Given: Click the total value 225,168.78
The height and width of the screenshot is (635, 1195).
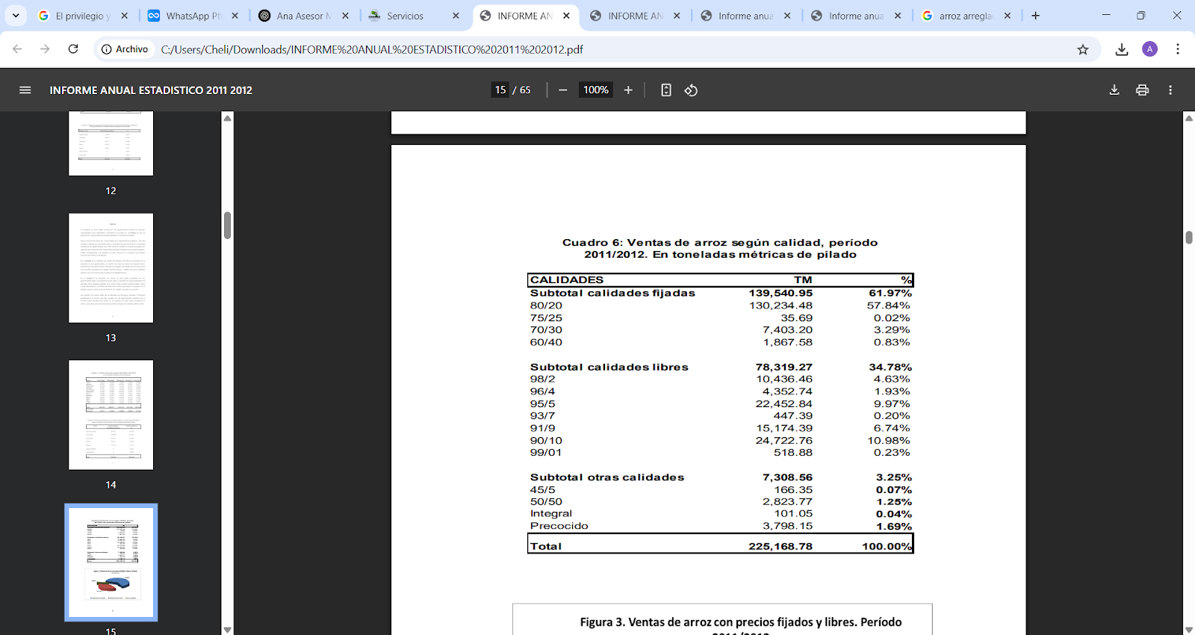Looking at the screenshot, I should tap(780, 546).
